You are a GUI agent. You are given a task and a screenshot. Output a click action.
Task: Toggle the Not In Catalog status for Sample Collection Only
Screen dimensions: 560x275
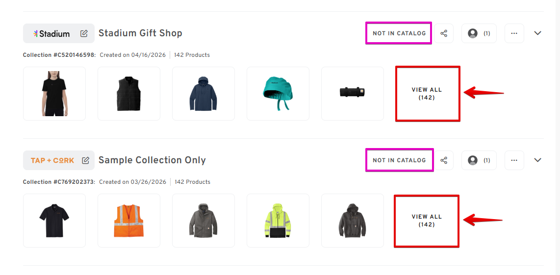pos(399,160)
